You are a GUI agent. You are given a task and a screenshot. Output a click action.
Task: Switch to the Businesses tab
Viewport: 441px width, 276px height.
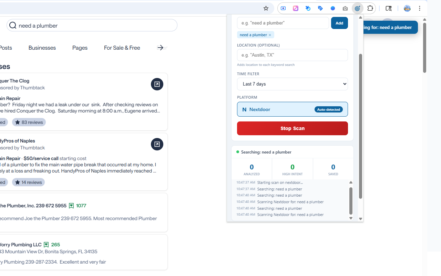pos(42,48)
